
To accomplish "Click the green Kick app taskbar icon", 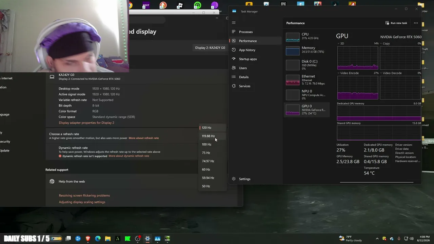I will [x=127, y=239].
